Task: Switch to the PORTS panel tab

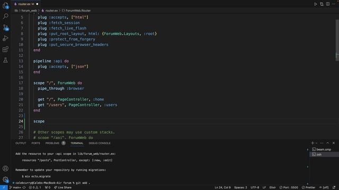Action: [x=35, y=143]
